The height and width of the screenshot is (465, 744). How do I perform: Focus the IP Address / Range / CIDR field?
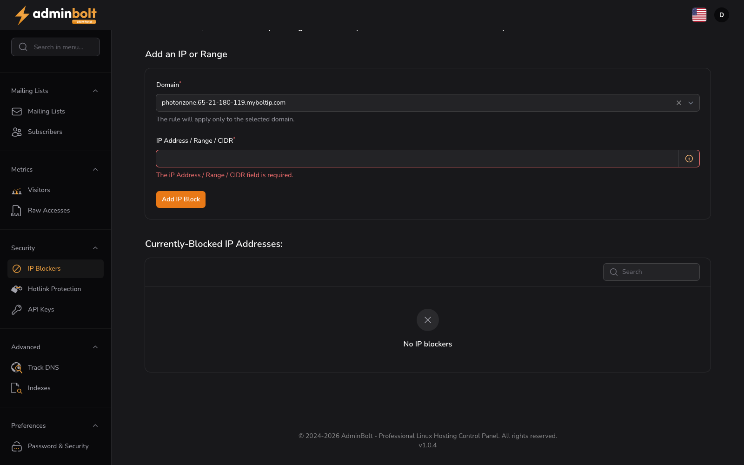click(x=417, y=159)
